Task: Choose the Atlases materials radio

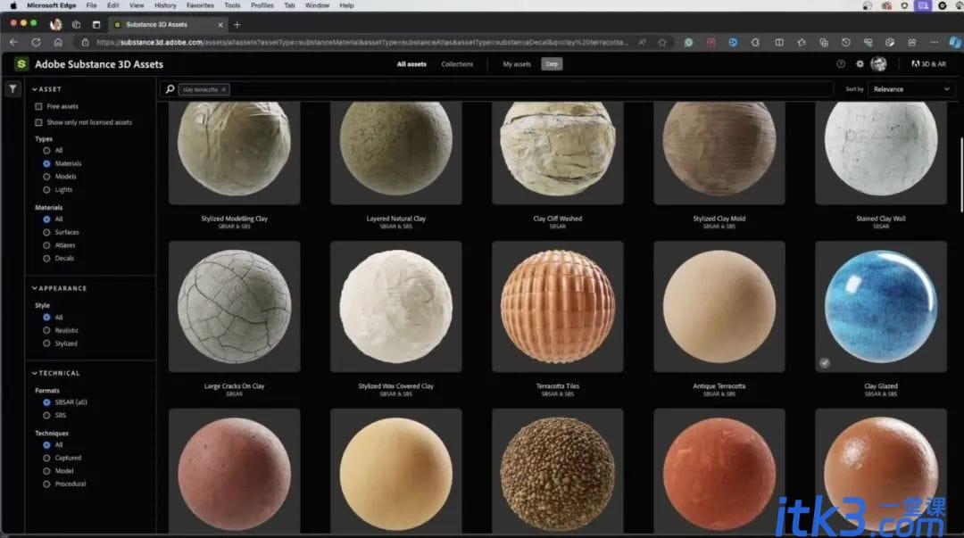Action: pos(46,245)
